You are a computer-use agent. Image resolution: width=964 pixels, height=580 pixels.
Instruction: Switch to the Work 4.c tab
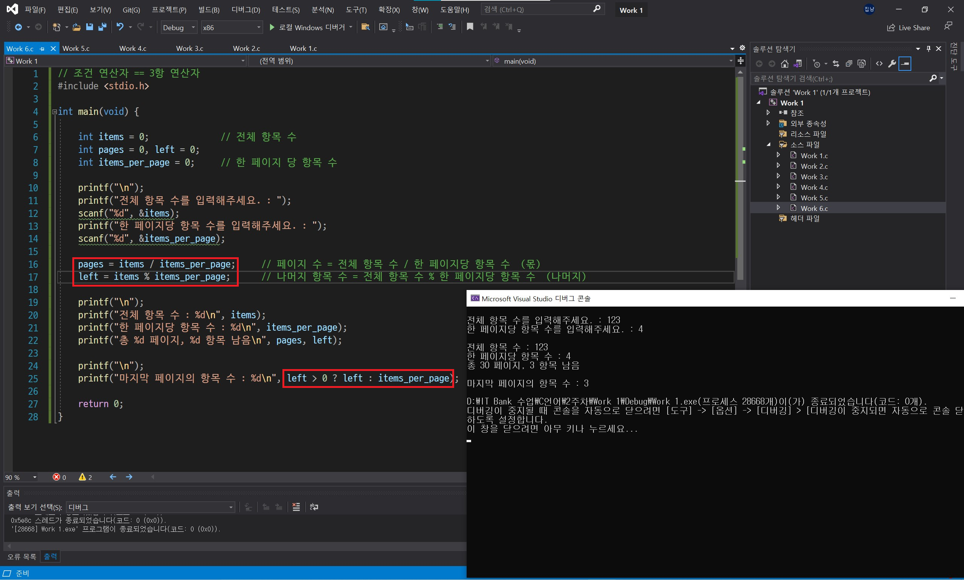point(133,49)
